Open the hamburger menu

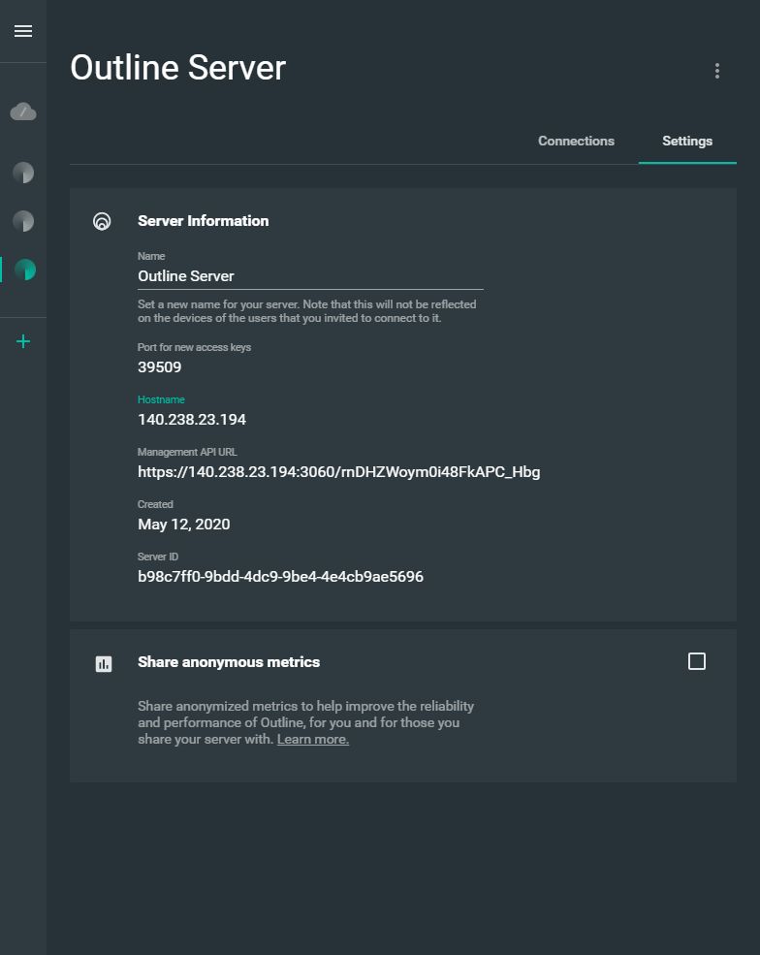tap(23, 31)
